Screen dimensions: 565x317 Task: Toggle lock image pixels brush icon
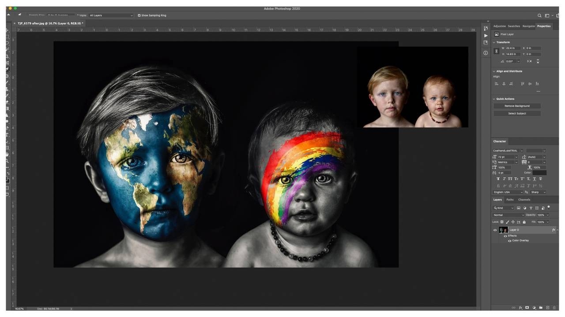coord(507,222)
